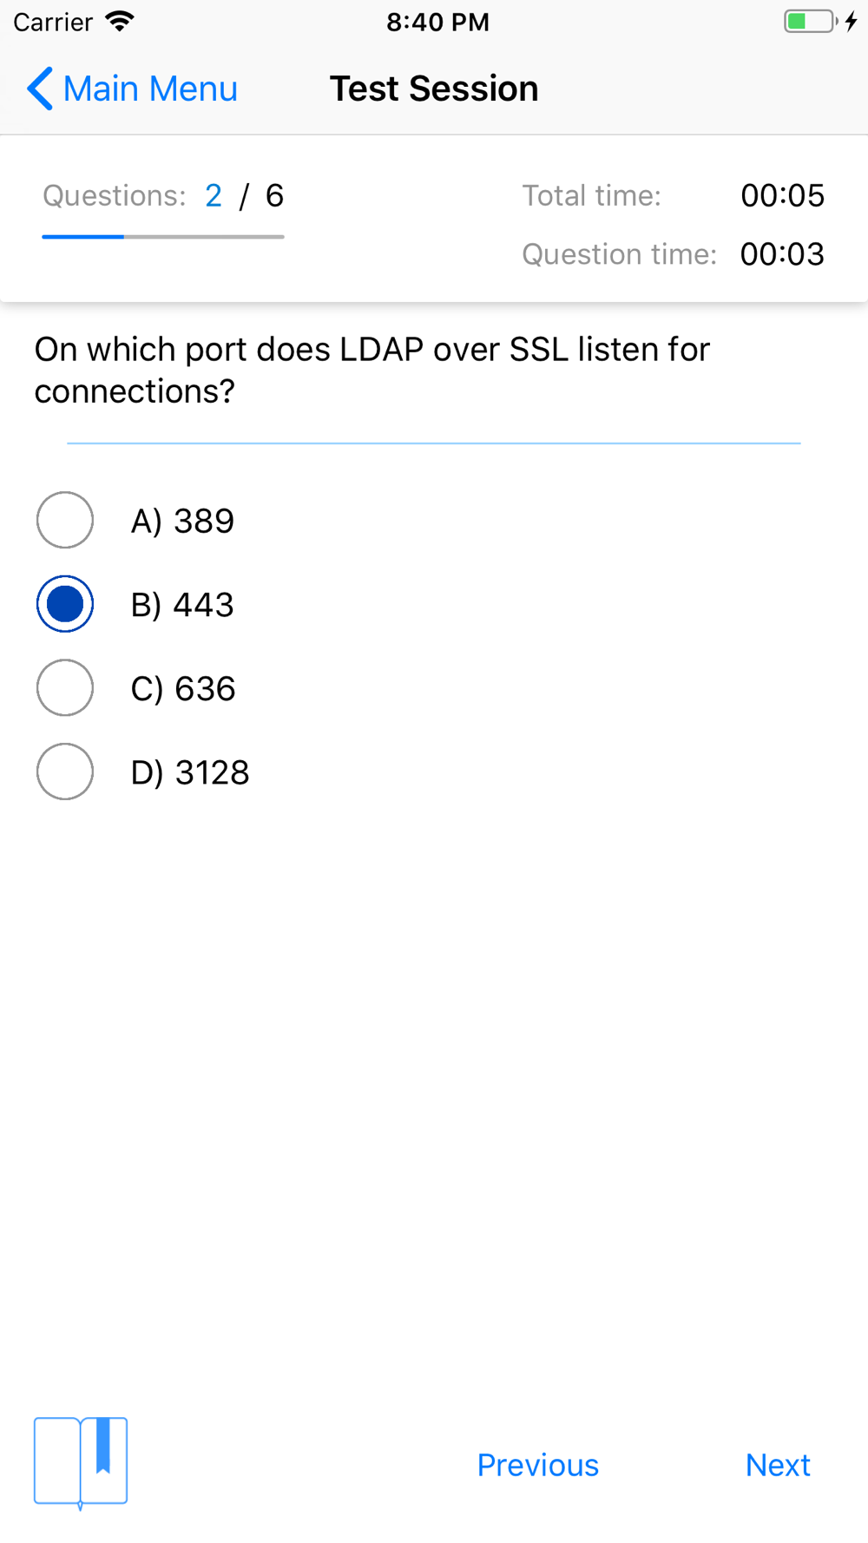Go to the Next question
868x1543 pixels.
tap(778, 1465)
